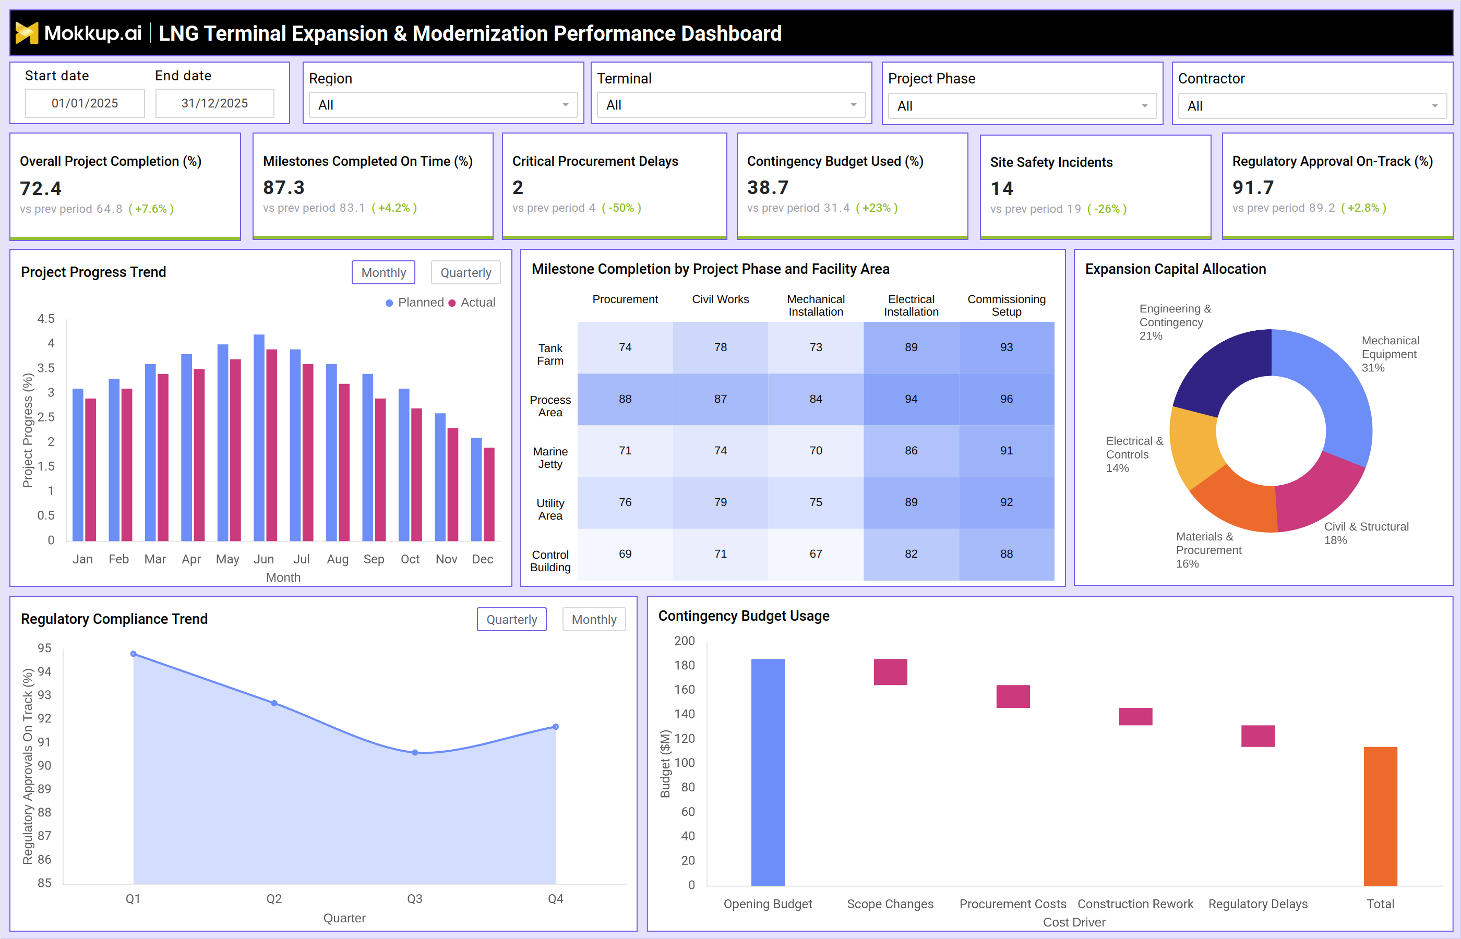Image resolution: width=1461 pixels, height=939 pixels.
Task: Click Utility Area Civil Works cell 79
Action: (x=721, y=502)
